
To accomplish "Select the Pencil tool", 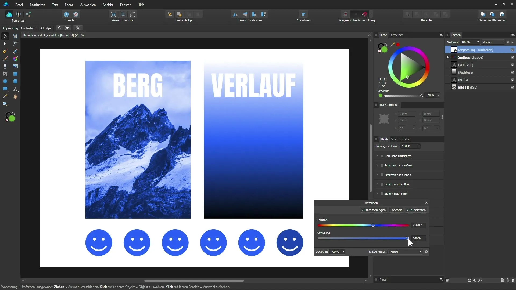I will click(x=15, y=51).
